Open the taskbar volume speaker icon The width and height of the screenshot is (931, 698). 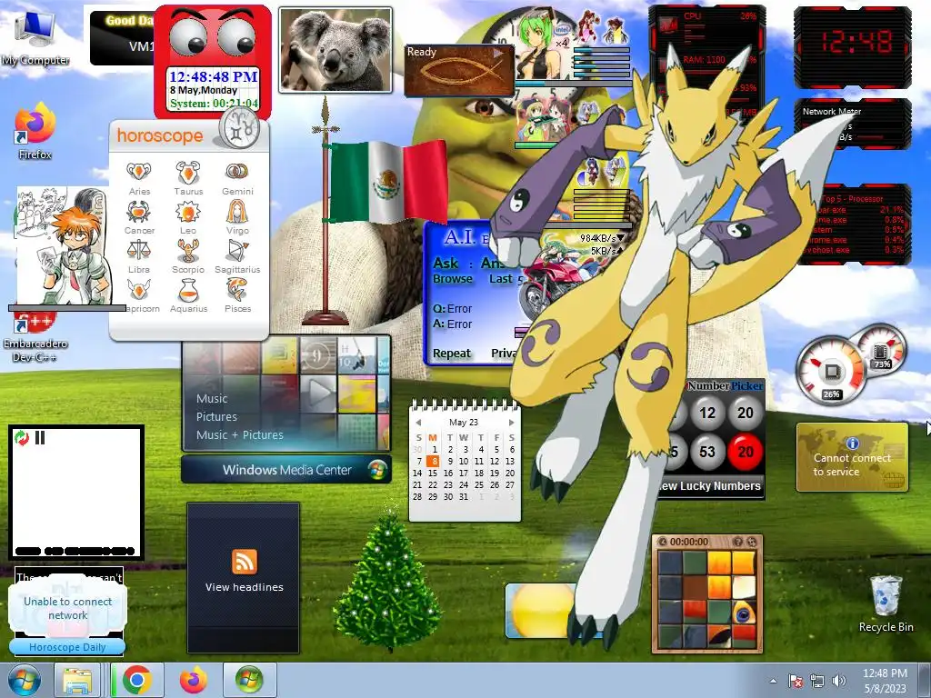[839, 681]
